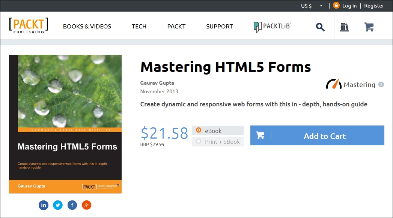This screenshot has height=218, width=393.
Task: Click the Mastering info toggle icon
Action: pos(381,84)
